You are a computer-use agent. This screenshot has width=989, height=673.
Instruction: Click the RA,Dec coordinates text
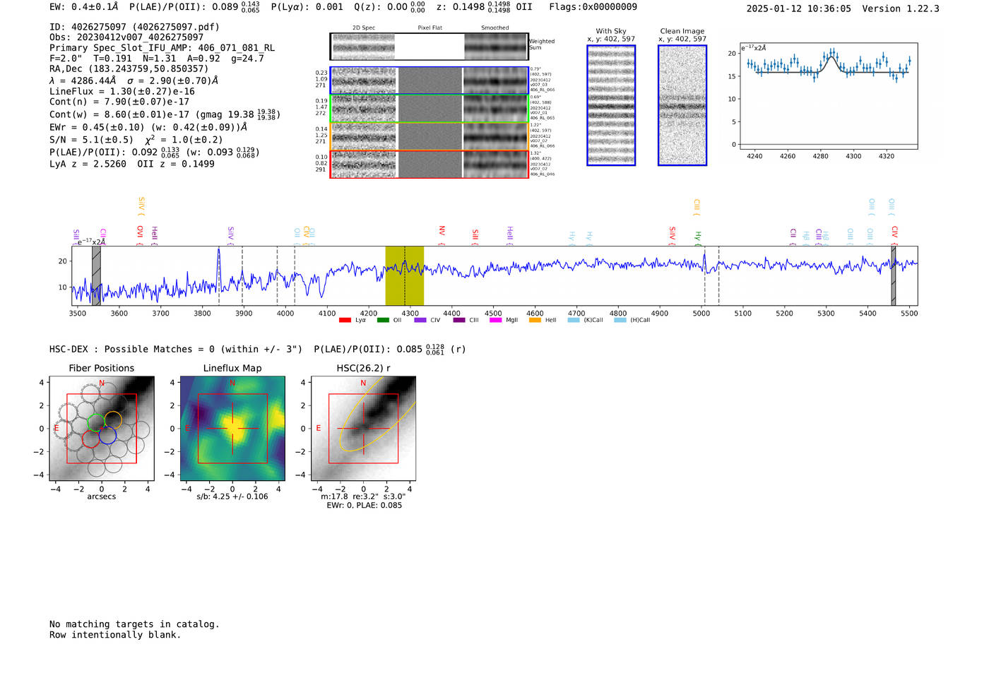[x=129, y=69]
